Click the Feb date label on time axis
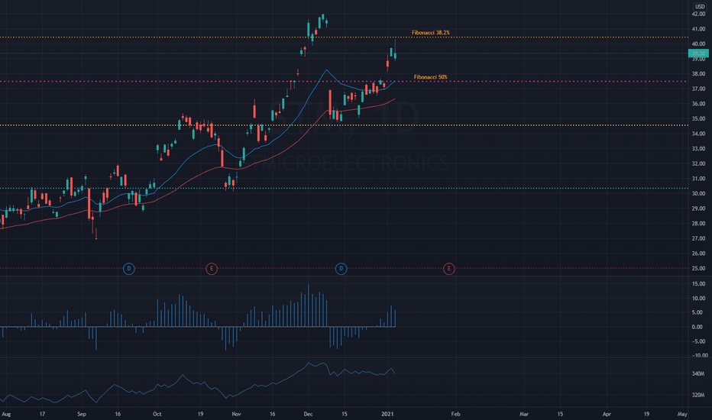Viewport: 712px width, 420px height. 455,414
